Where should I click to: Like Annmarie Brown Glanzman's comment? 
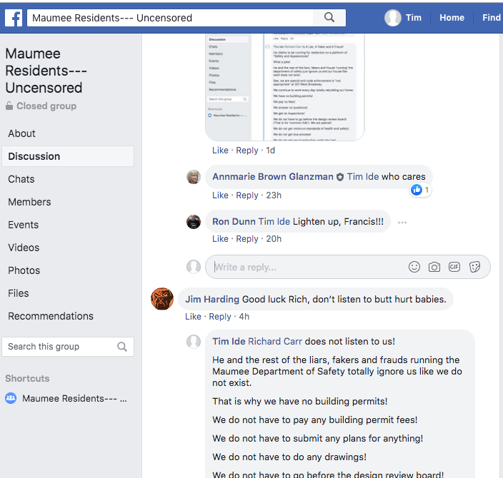[220, 195]
